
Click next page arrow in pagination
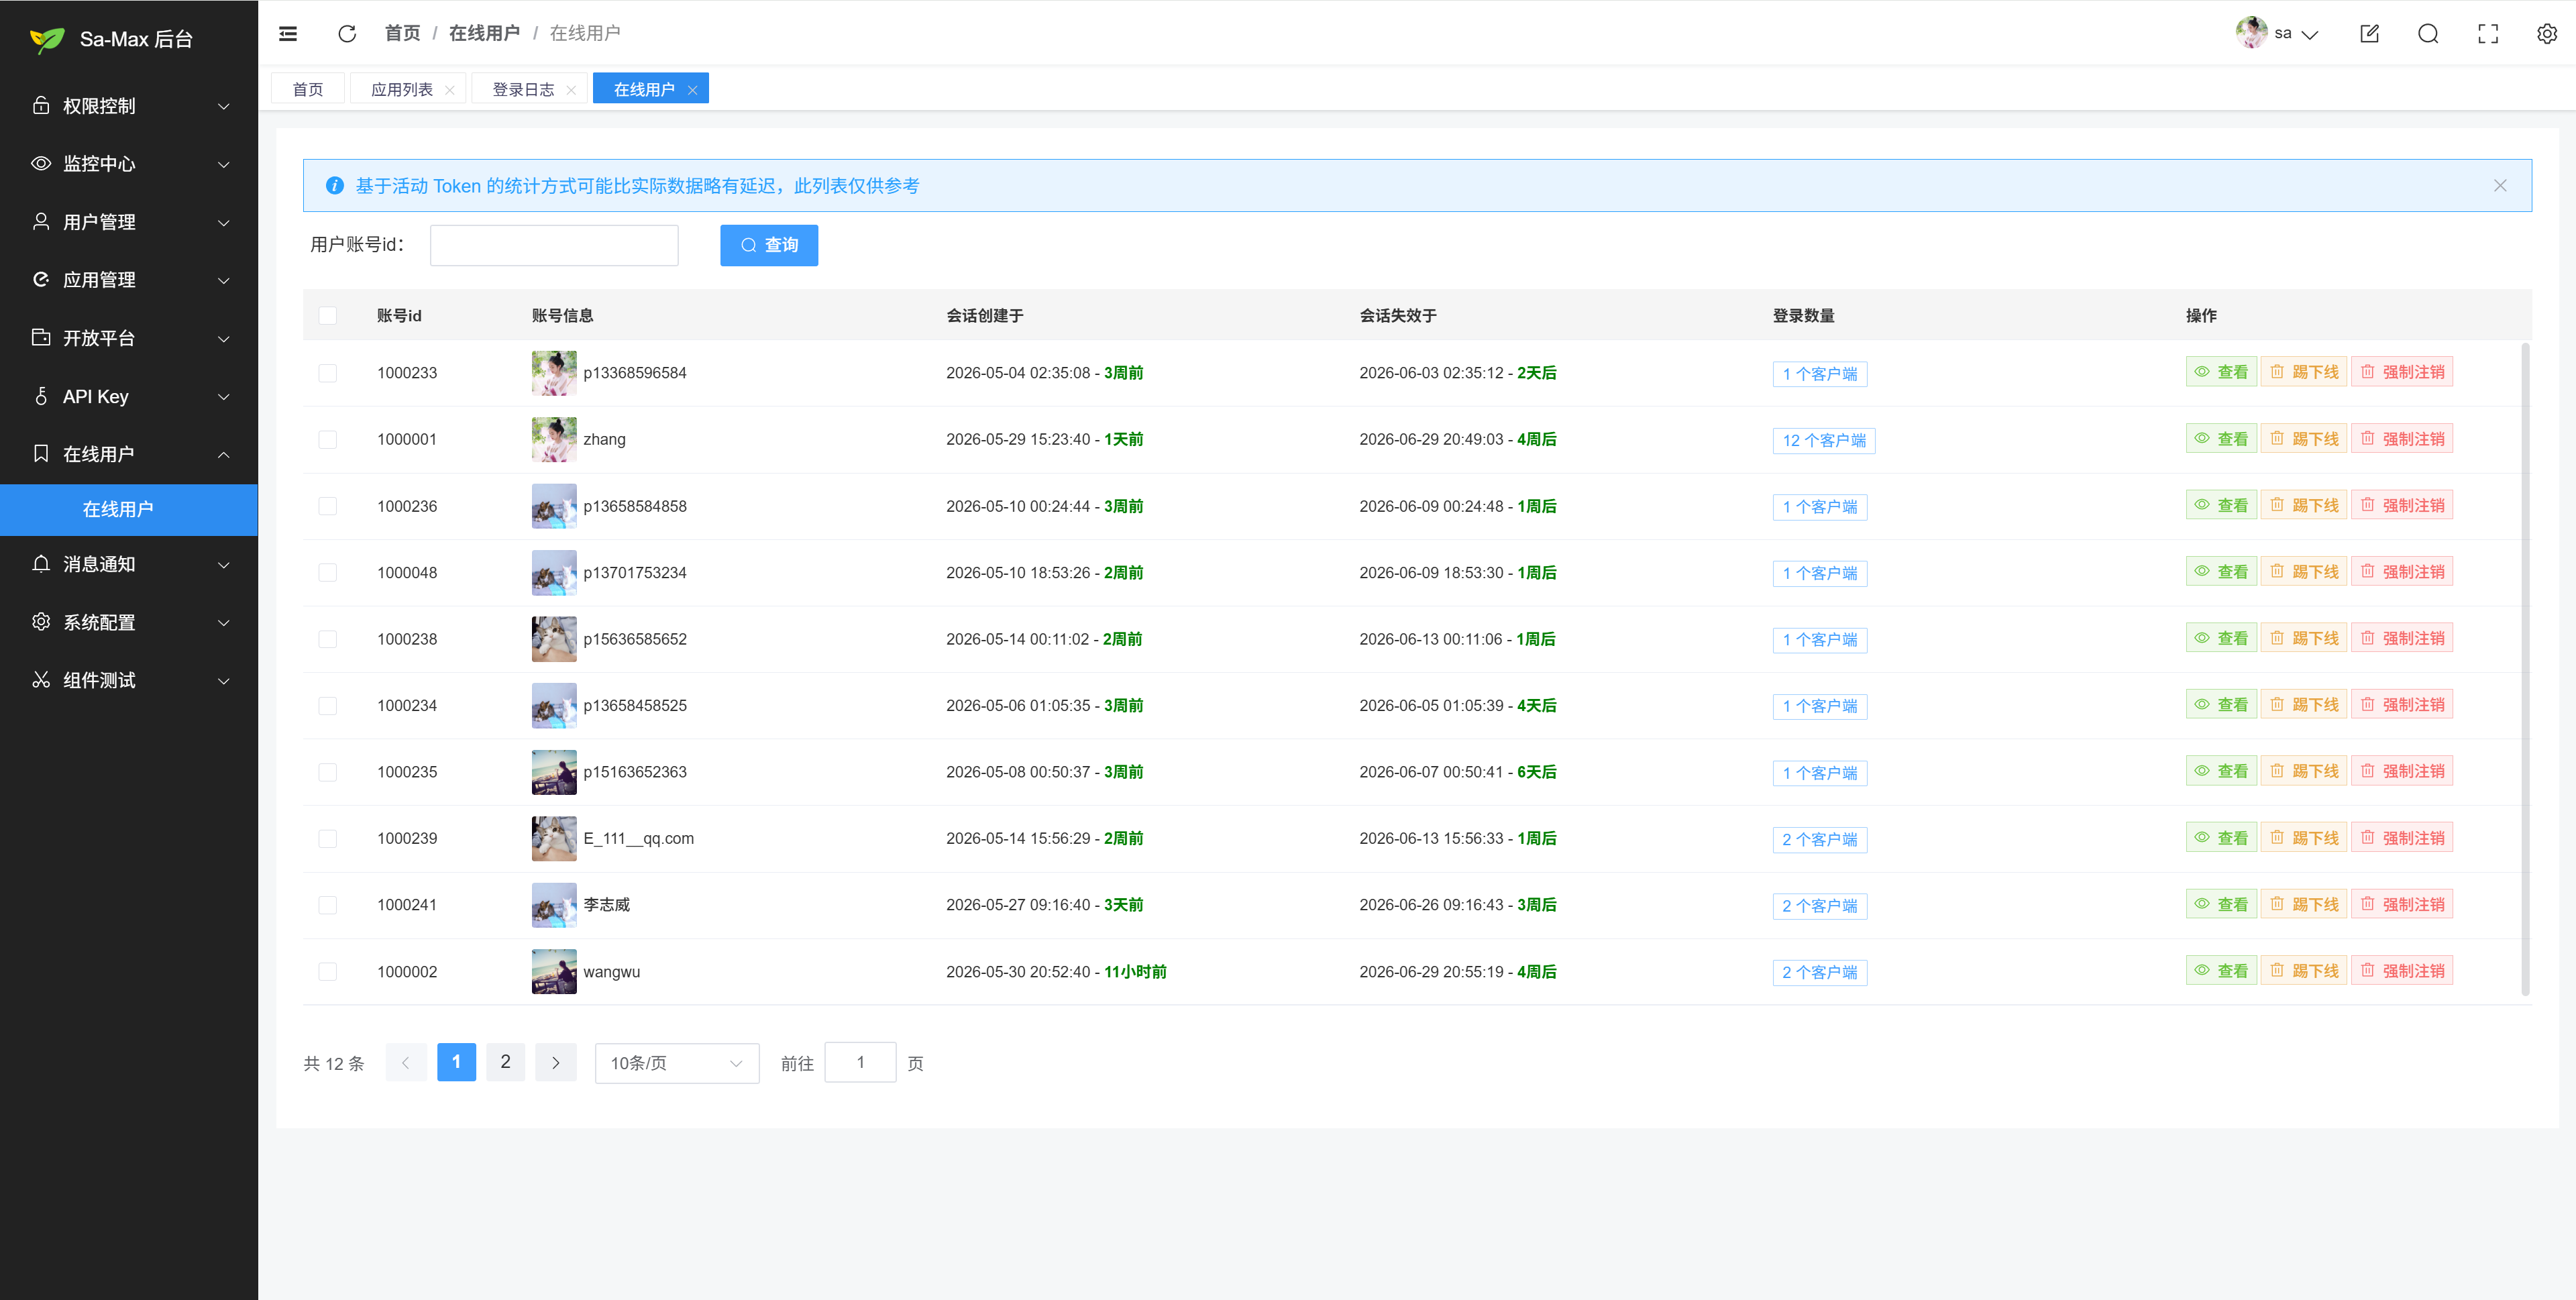[556, 1062]
